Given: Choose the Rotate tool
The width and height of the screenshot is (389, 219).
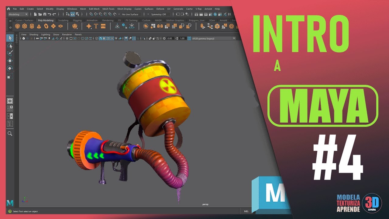Looking at the screenshot, I should [10, 68].
